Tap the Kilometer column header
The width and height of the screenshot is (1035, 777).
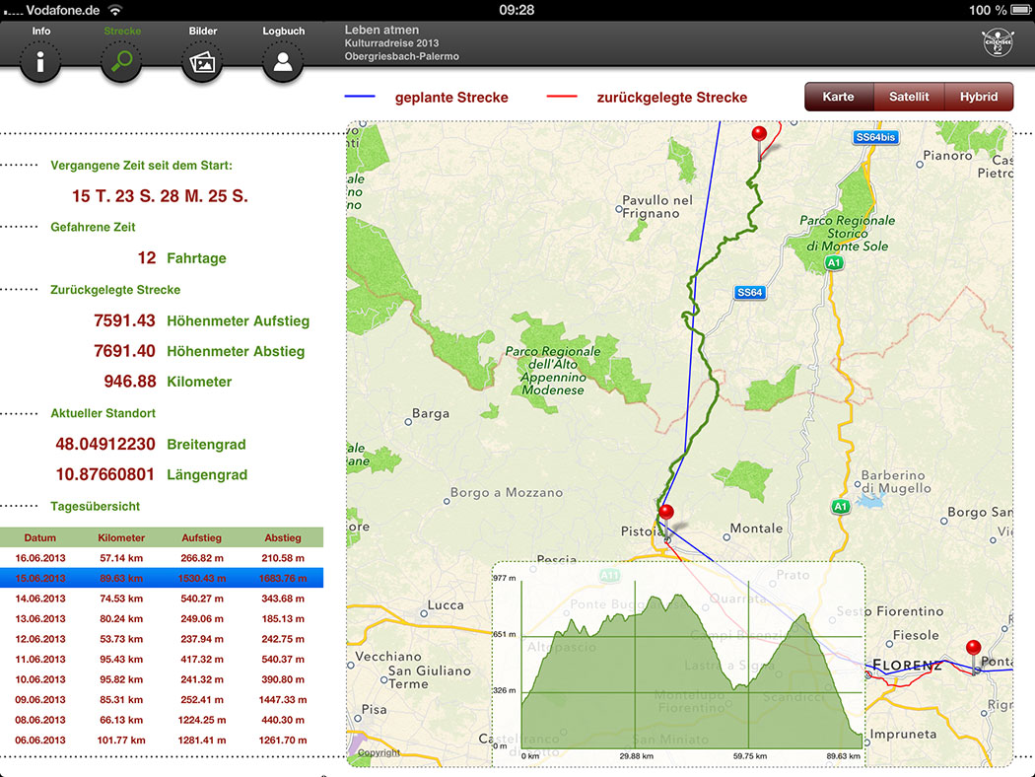(121, 538)
